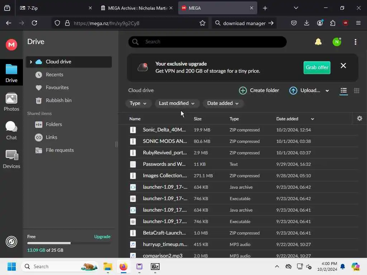Image resolution: width=367 pixels, height=275 pixels.
Task: Expand the Upload options arrow
Action: click(327, 91)
